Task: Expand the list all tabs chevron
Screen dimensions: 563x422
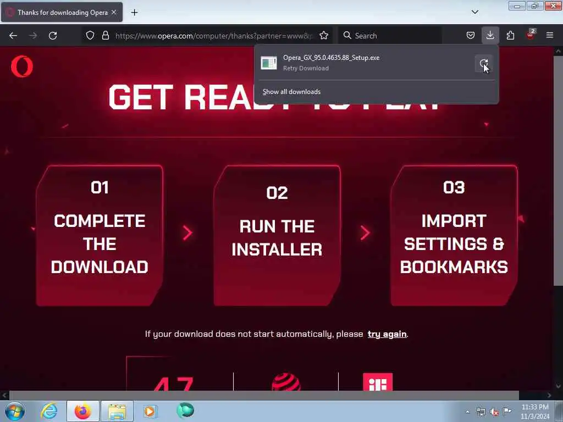Action: [x=474, y=12]
